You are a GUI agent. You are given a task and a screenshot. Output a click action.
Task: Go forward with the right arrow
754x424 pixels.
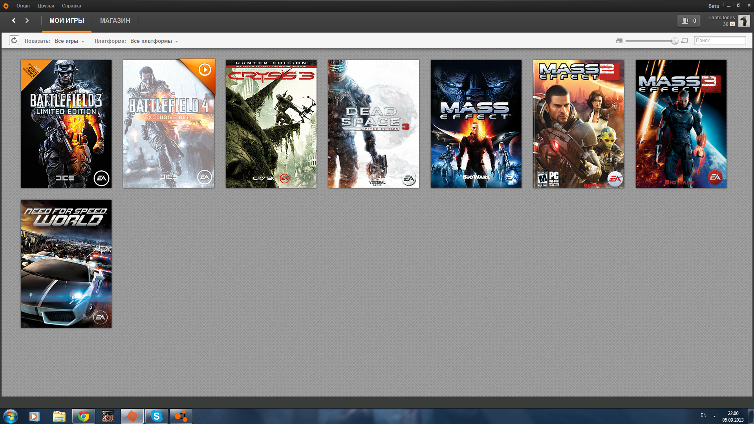[x=27, y=20]
